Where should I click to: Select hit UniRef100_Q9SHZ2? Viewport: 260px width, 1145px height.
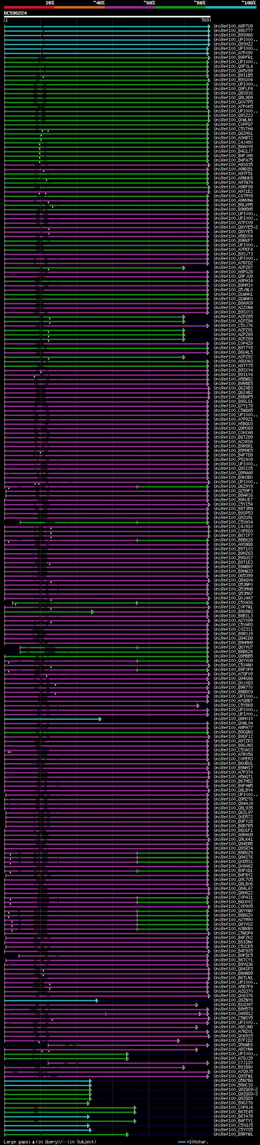pos(233,44)
